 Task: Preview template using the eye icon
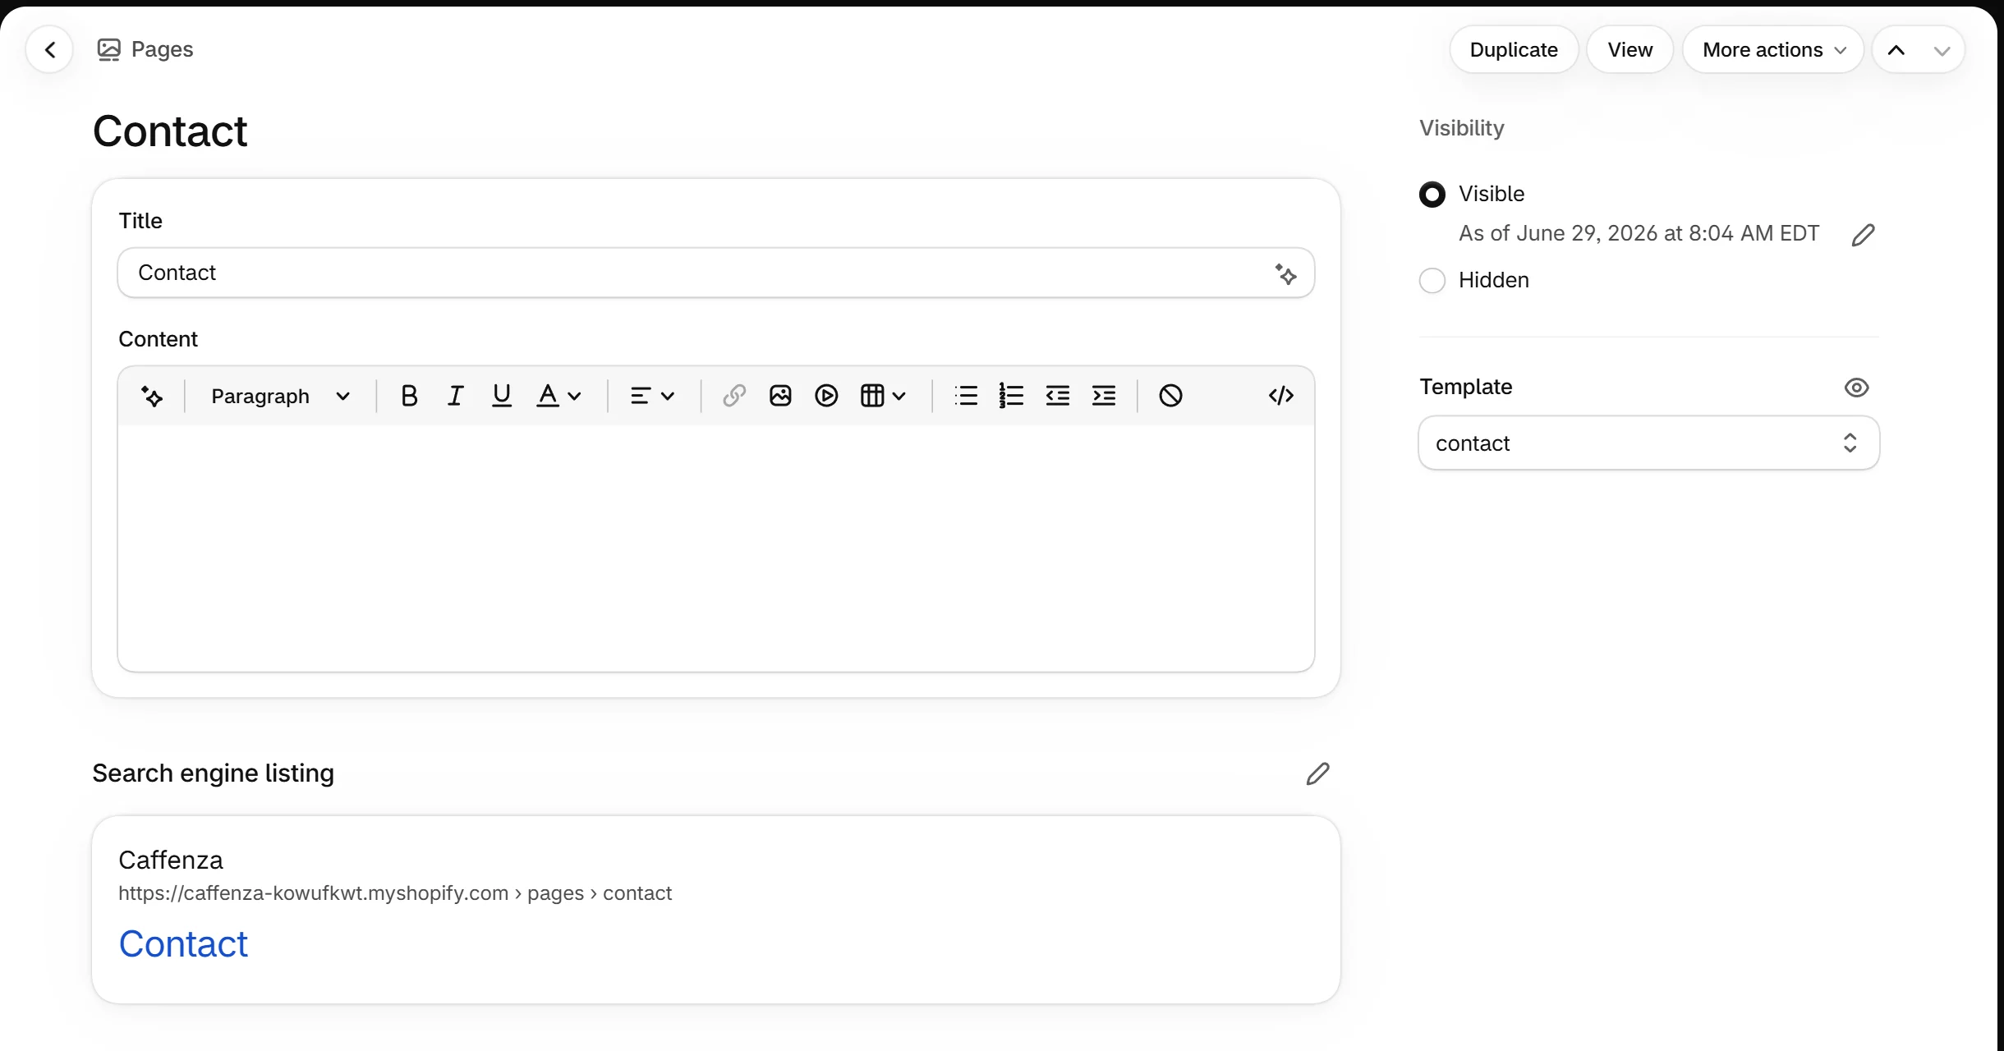pos(1856,388)
